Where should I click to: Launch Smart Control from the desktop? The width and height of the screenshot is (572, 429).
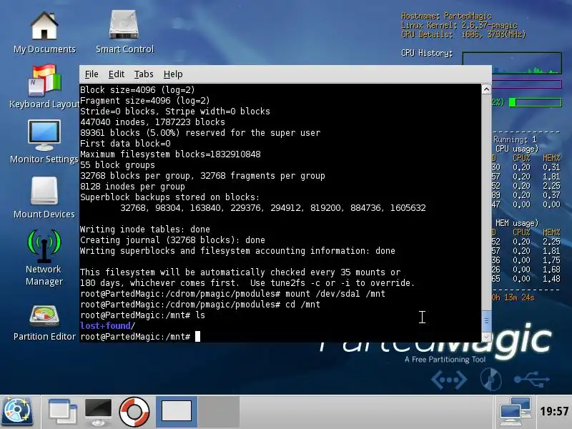point(124,32)
